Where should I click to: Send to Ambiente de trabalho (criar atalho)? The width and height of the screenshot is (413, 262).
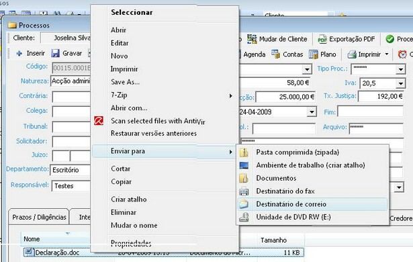311,165
